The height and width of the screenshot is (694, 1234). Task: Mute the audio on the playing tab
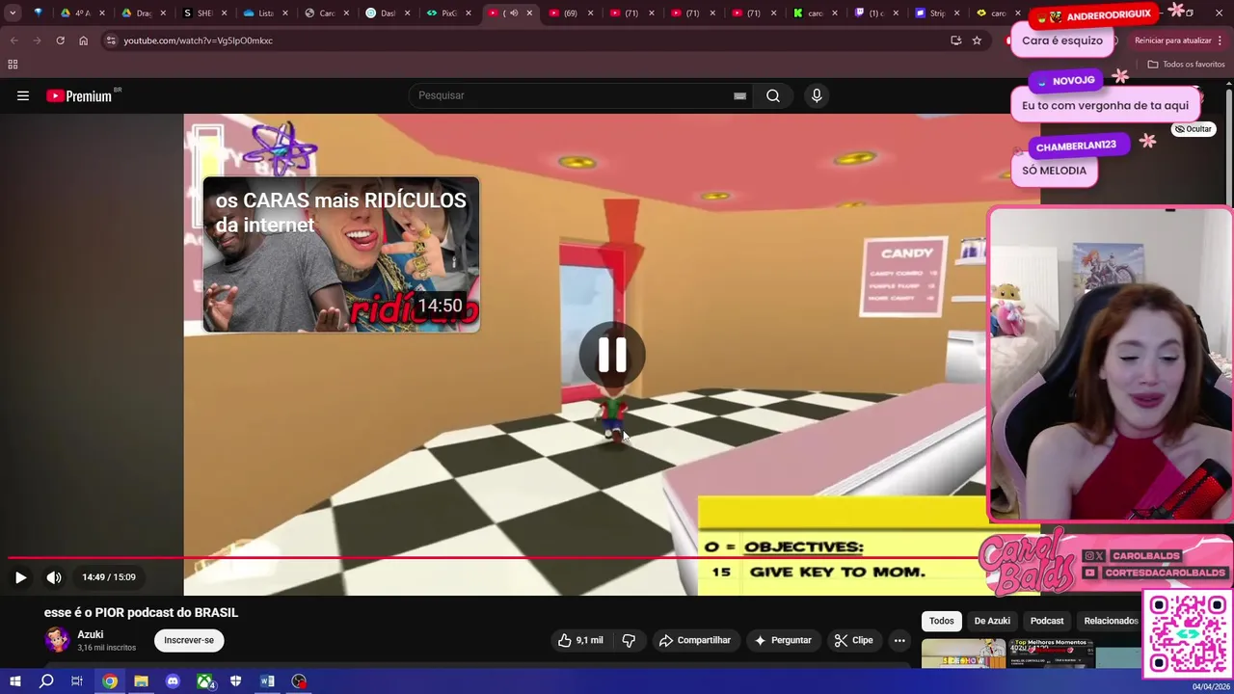click(x=513, y=13)
